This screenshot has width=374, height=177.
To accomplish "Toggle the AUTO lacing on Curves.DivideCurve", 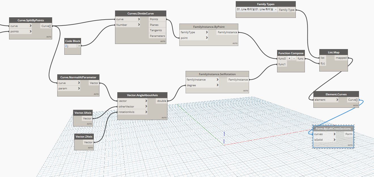I will pyautogui.click(x=163, y=41).
